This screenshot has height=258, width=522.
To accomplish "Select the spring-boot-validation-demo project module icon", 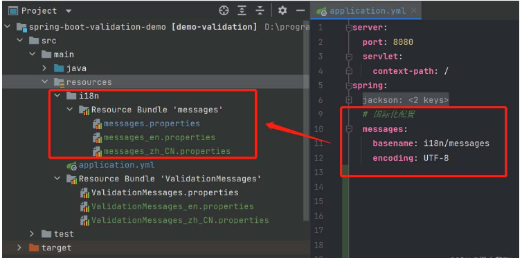I will point(21,27).
